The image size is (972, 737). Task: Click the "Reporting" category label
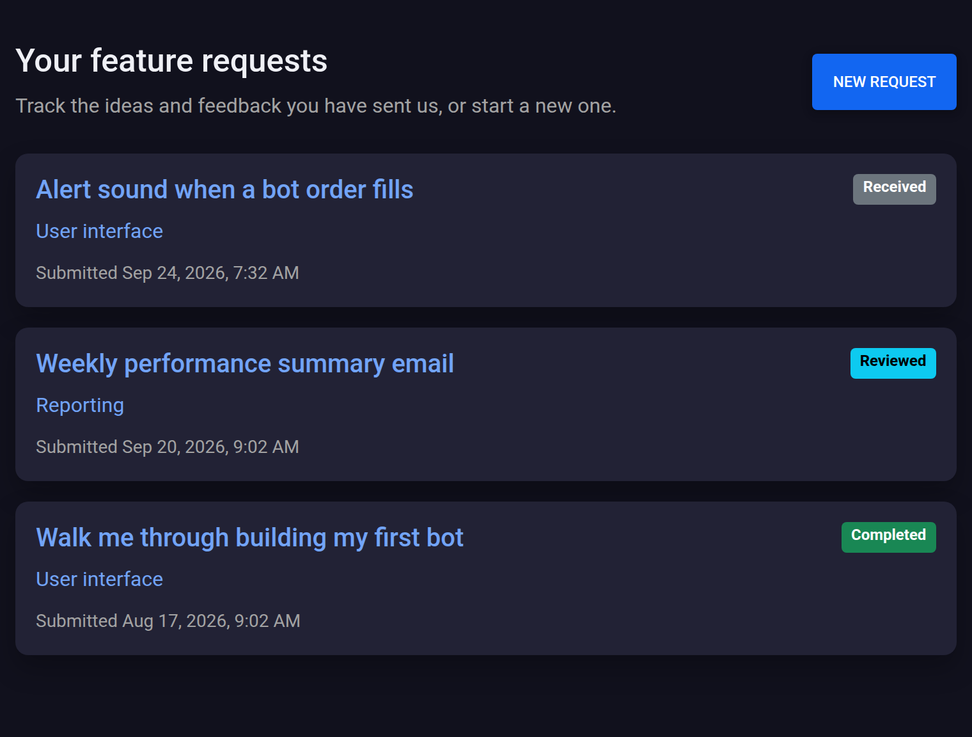tap(80, 405)
